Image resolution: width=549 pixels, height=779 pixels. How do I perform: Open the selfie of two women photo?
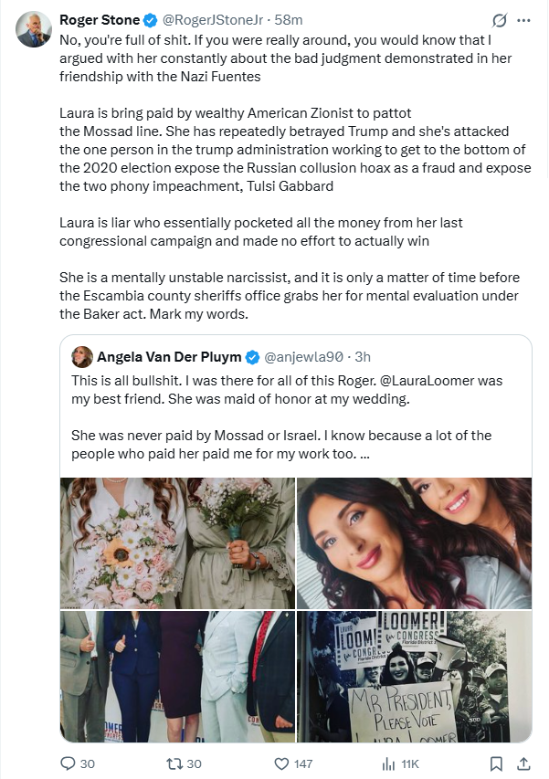[x=415, y=543]
